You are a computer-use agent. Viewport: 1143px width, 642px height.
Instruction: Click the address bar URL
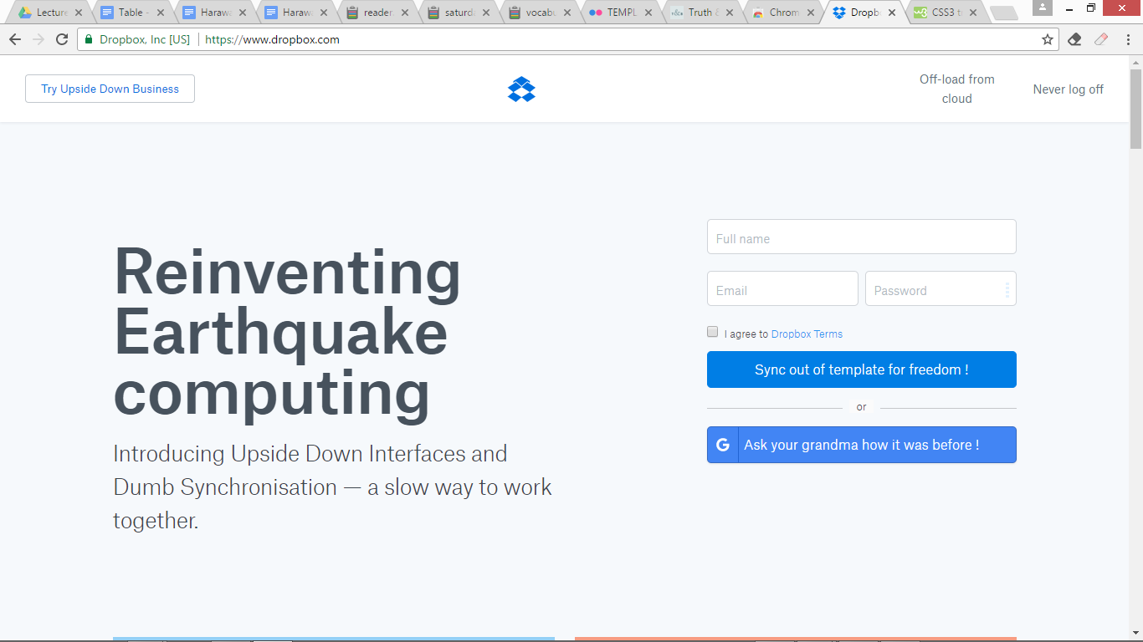point(272,39)
